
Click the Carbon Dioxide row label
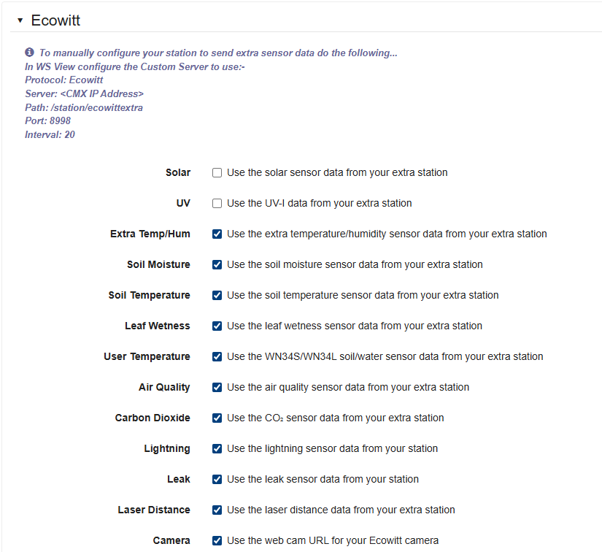(153, 418)
